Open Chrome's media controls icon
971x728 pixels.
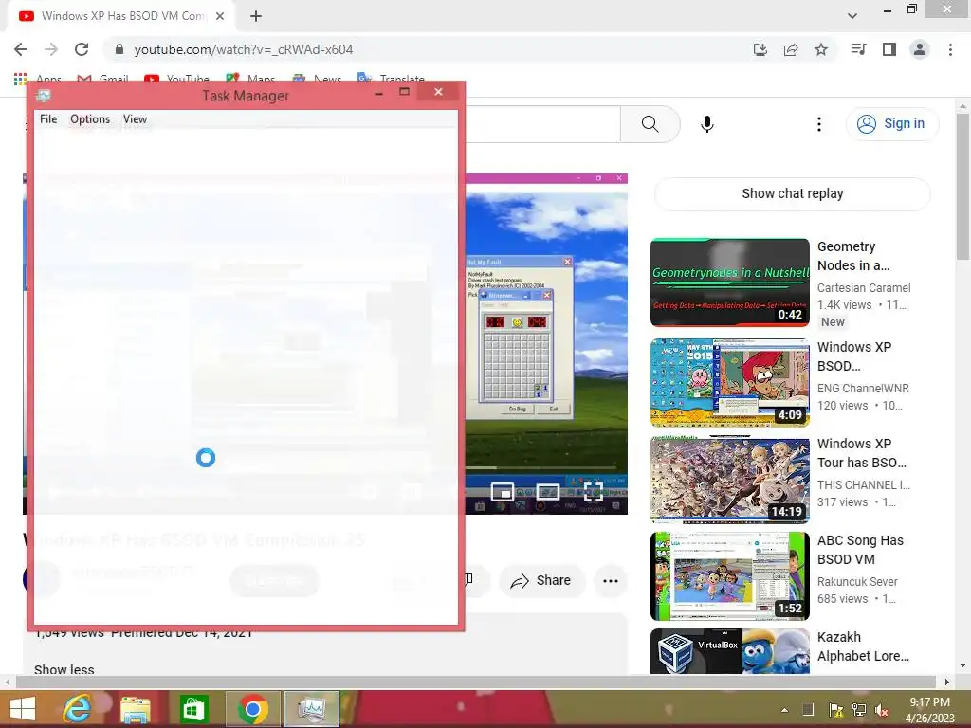click(x=858, y=49)
